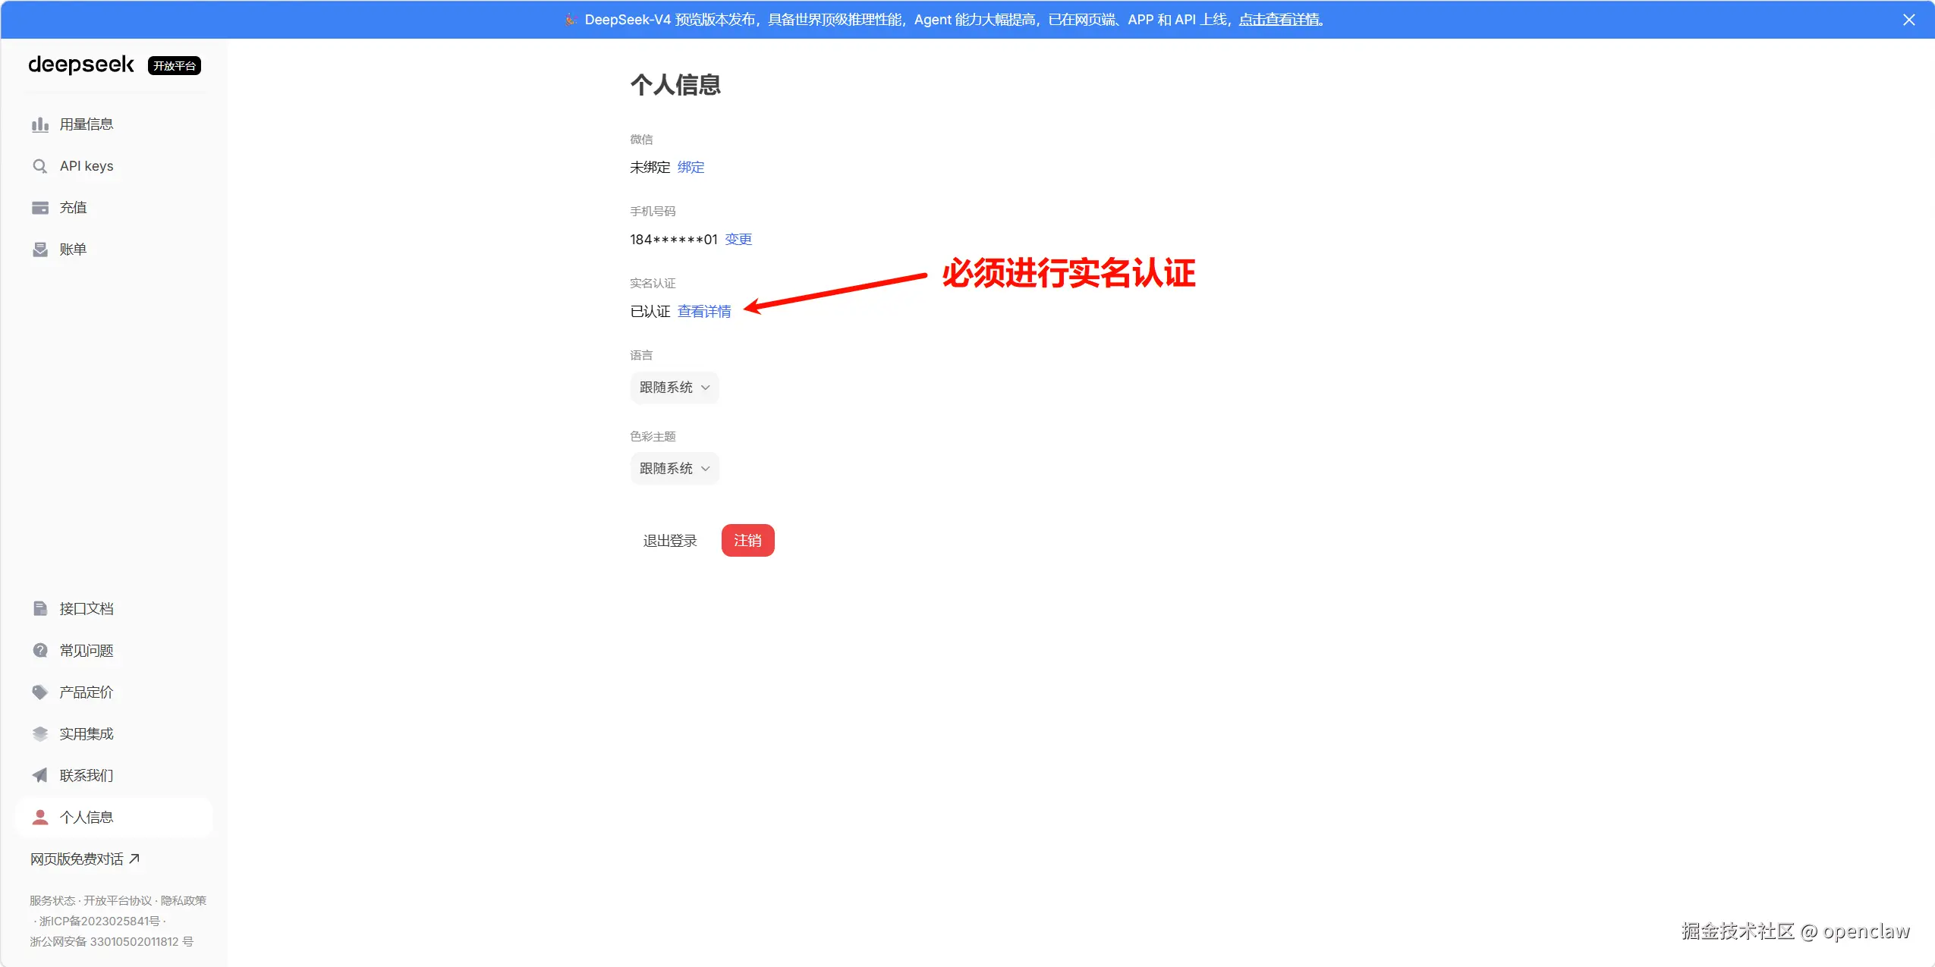Open 账单 in the sidebar

[114, 250]
